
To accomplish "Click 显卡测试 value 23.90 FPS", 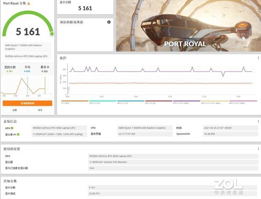I will [x=173, y=194].
